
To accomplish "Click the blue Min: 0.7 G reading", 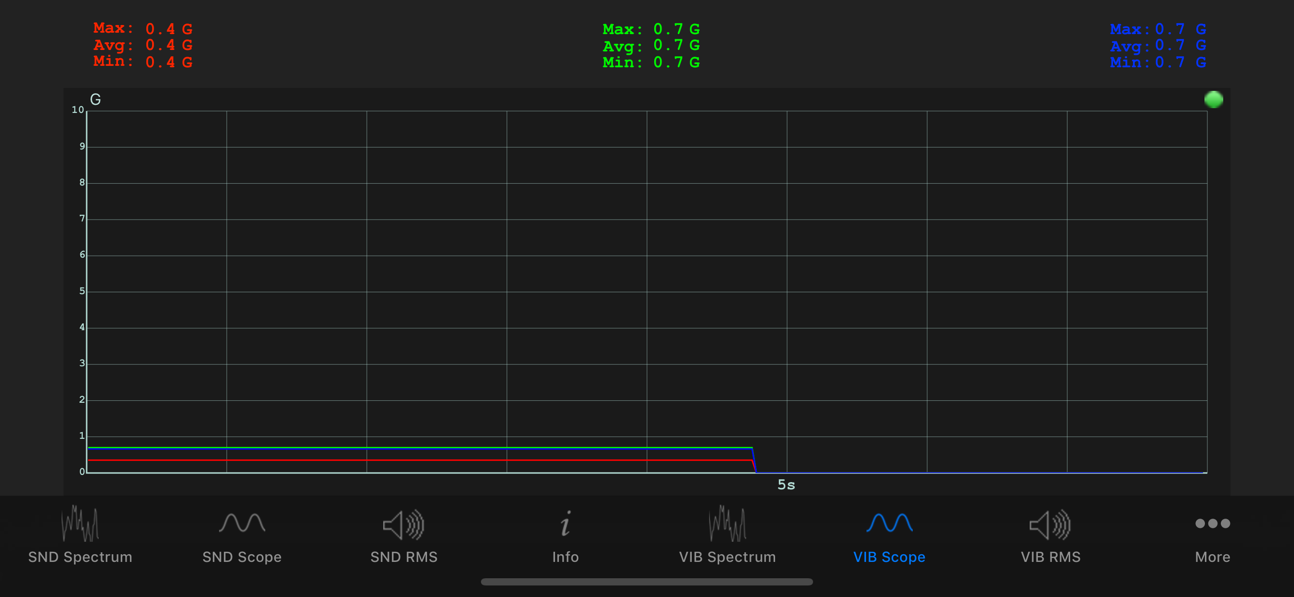I will [1158, 62].
